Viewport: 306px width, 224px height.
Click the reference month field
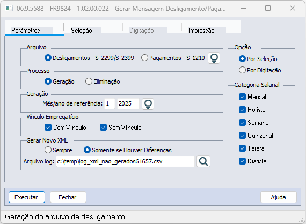click(110, 103)
